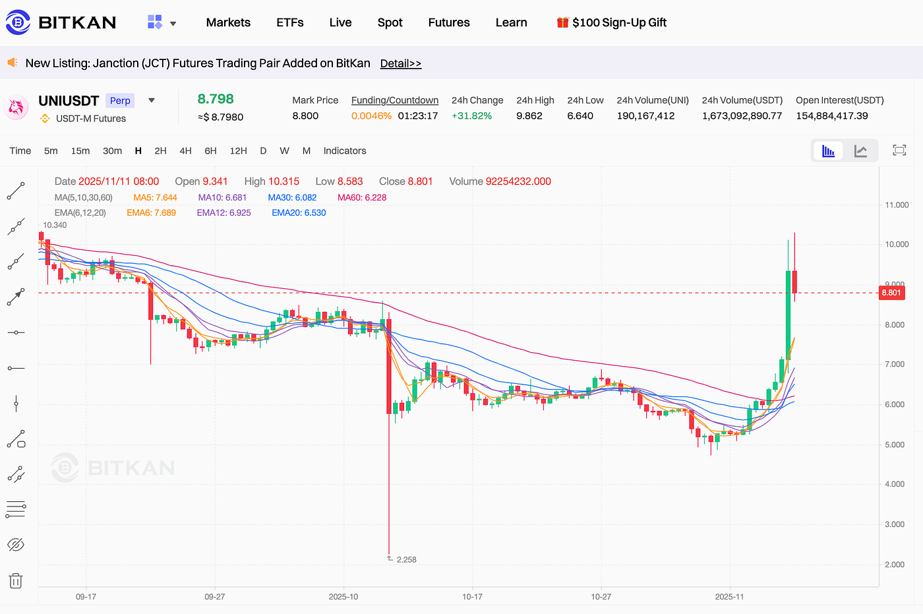Viewport: 923px width, 614px height.
Task: Select the 5m timeframe
Action: click(x=51, y=151)
